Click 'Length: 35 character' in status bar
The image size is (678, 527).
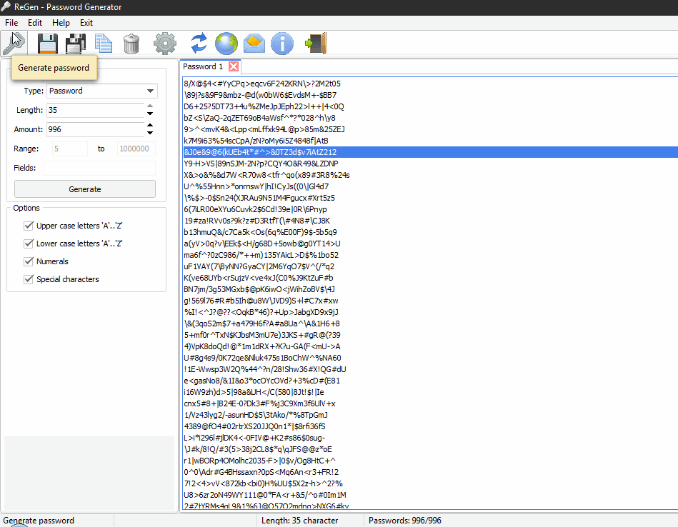(299, 521)
